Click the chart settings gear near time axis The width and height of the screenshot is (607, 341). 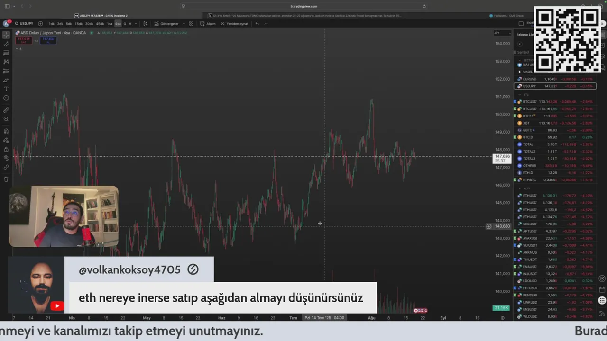pyautogui.click(x=503, y=318)
